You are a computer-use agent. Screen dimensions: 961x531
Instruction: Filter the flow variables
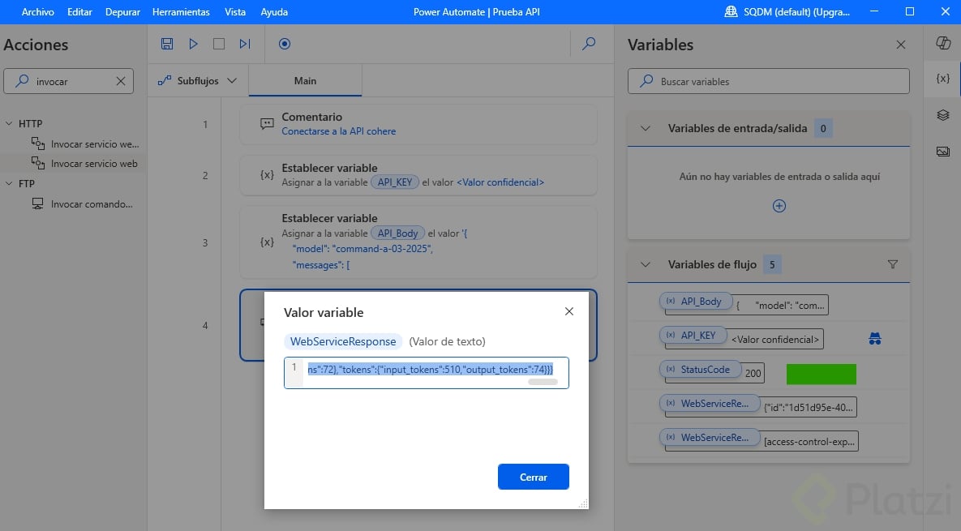(x=892, y=264)
